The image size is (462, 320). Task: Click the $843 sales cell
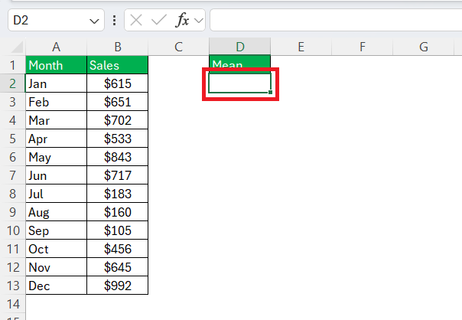(x=118, y=157)
